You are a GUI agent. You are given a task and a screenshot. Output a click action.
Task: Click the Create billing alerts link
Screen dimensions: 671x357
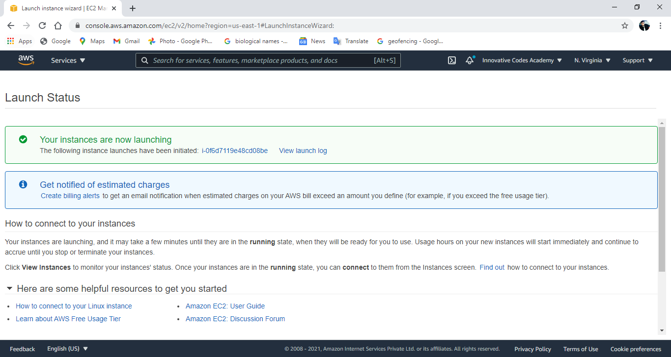coord(70,195)
